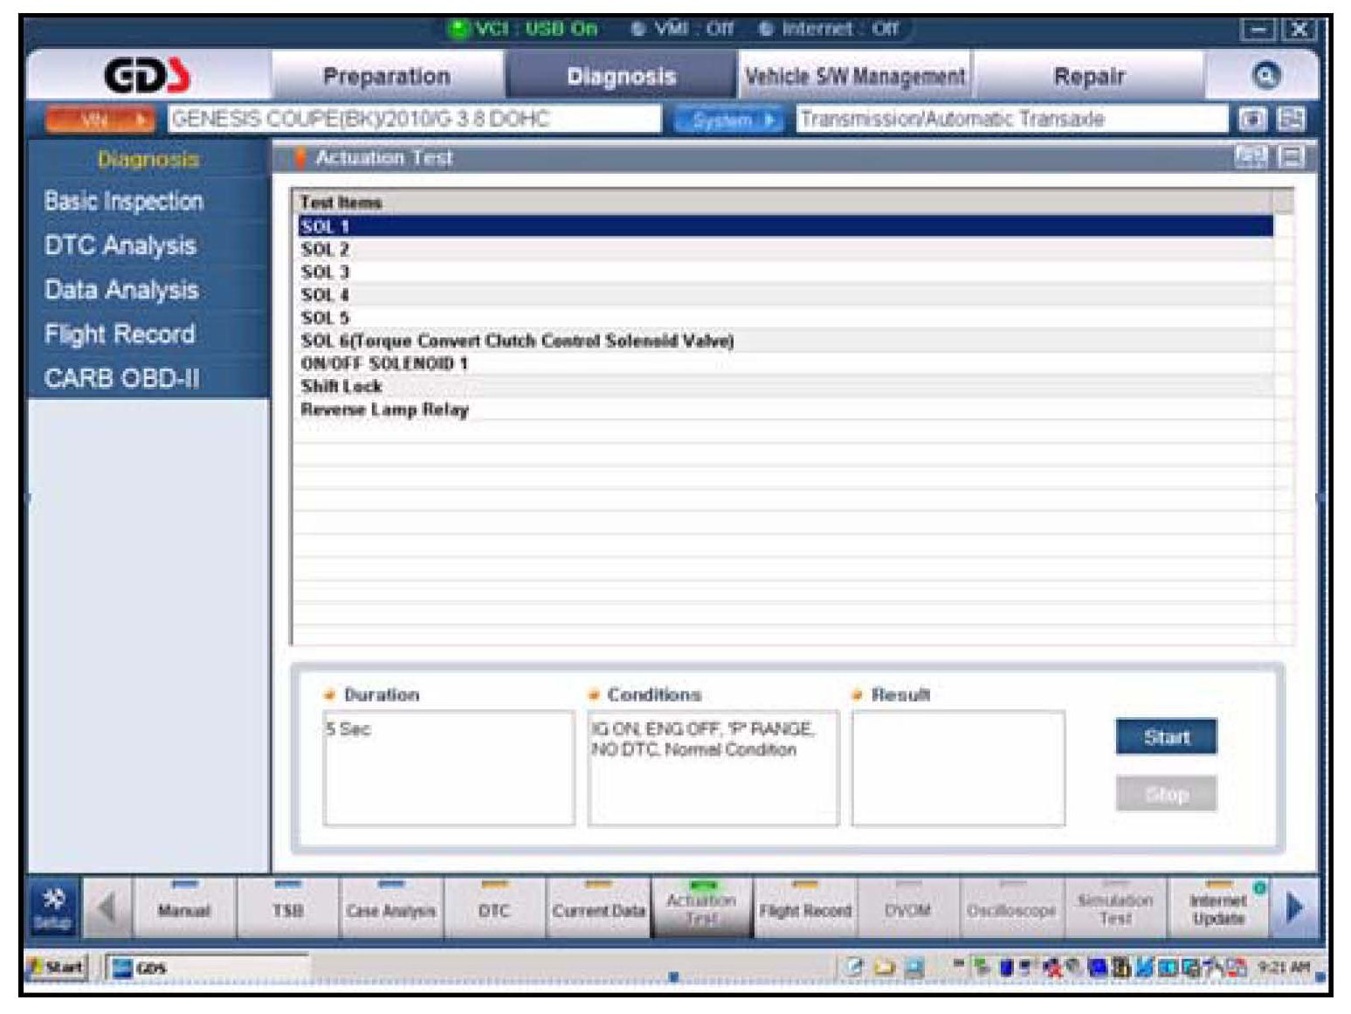Viewport: 1351px width, 1014px height.
Task: Click the search magnifier icon at top right
Action: (1265, 77)
